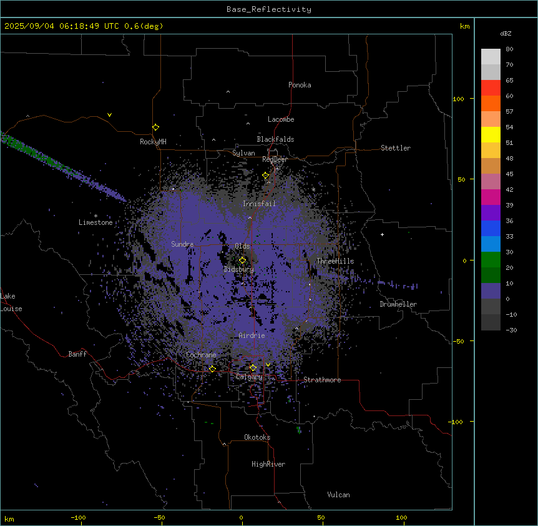Screen dimensions: 538x526
Task: Click the Didsbury town label
Action: point(239,269)
